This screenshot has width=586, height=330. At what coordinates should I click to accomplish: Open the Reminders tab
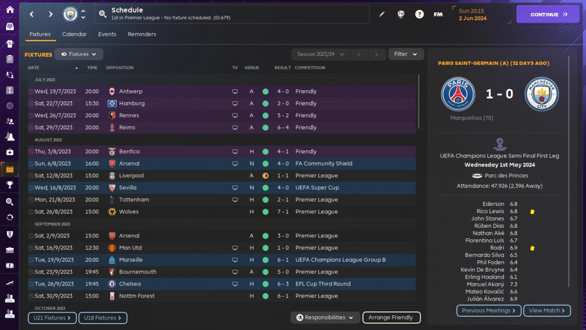point(142,34)
